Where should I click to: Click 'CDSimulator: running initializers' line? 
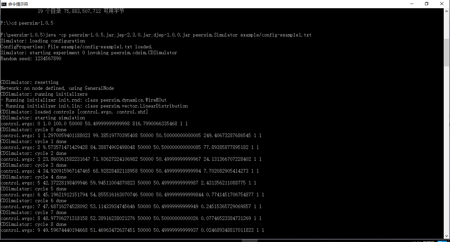tap(44, 94)
